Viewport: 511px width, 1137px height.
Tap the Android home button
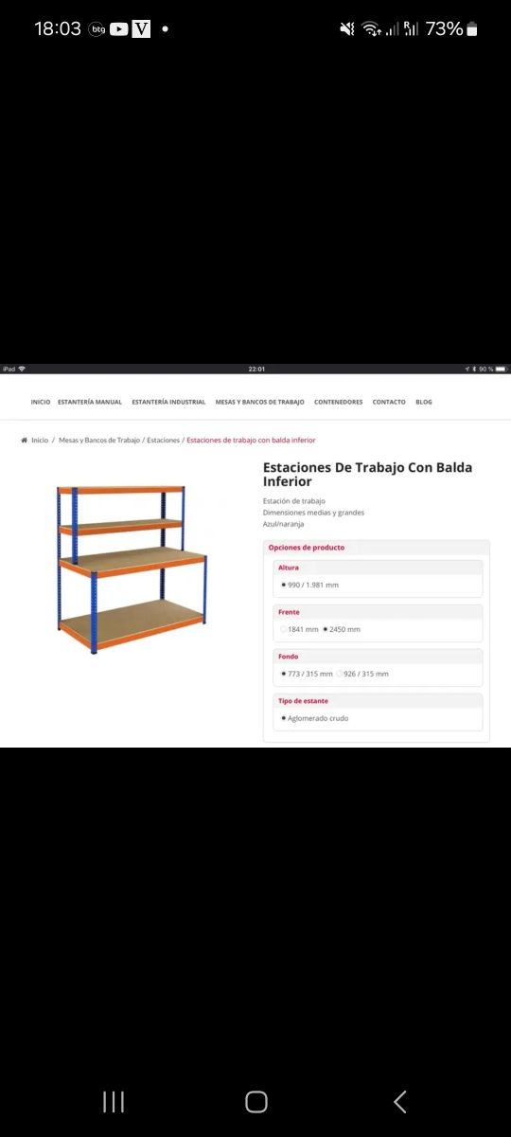[x=256, y=1101]
